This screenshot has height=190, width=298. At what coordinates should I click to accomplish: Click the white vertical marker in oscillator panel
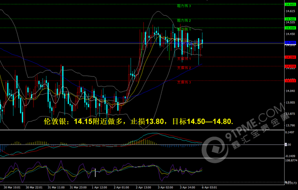(95, 172)
